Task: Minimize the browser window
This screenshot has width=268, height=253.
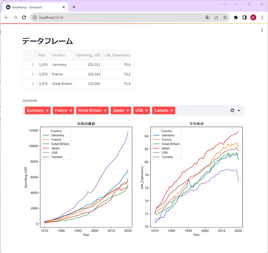Action: [x=237, y=4]
